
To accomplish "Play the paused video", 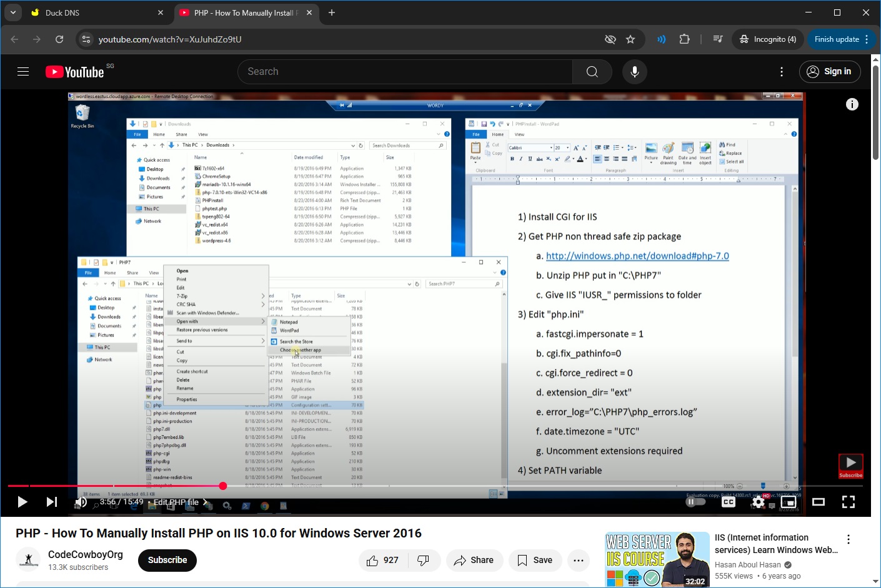I will (22, 502).
